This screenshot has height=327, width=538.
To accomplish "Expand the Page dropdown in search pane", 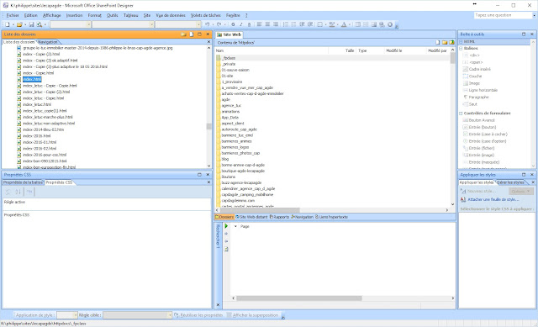I will 235,226.
